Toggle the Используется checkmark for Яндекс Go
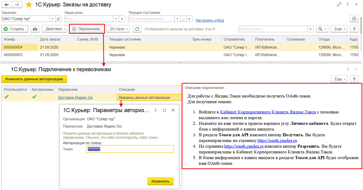The height and width of the screenshot is (190, 363). point(7,97)
